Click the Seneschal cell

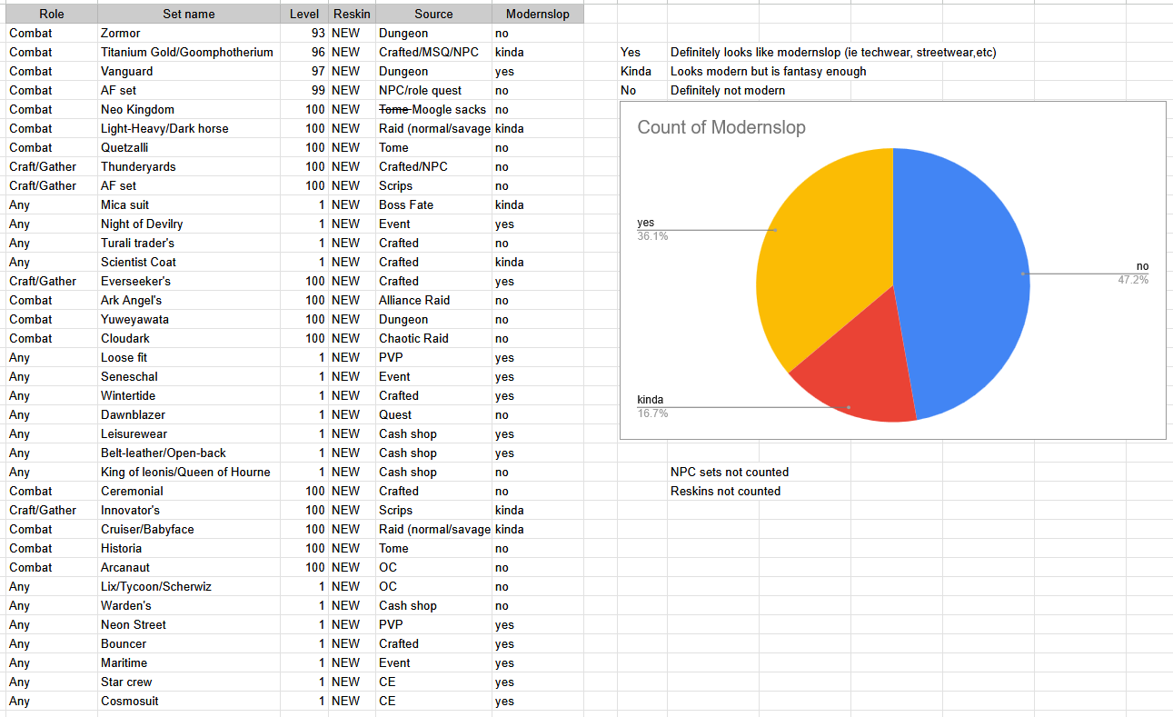[189, 376]
